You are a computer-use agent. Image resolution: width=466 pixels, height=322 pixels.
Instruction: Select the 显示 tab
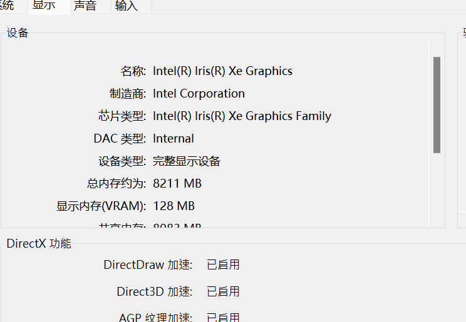[43, 6]
